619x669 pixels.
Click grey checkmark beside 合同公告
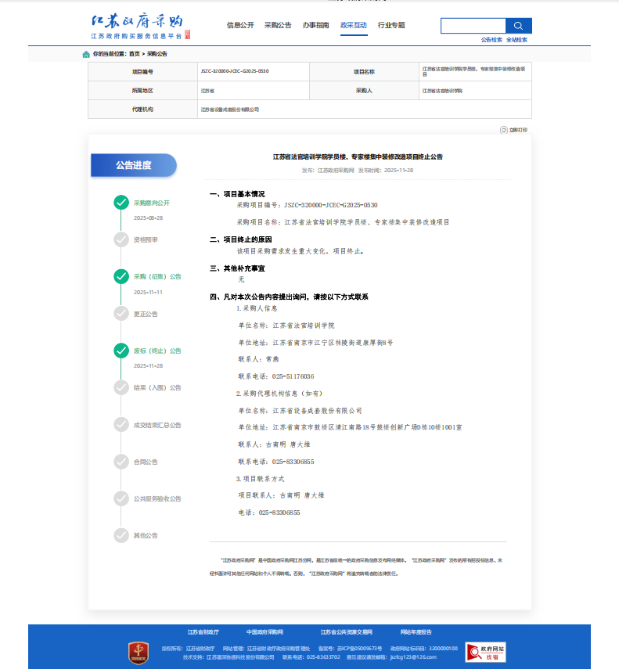[121, 462]
